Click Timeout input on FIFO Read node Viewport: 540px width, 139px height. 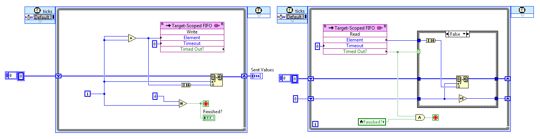[355, 46]
